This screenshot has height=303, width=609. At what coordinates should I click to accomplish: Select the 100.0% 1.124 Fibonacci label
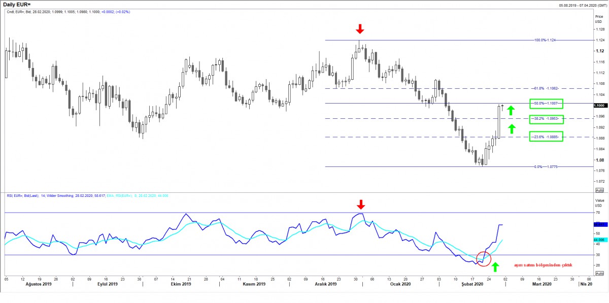tap(546, 40)
